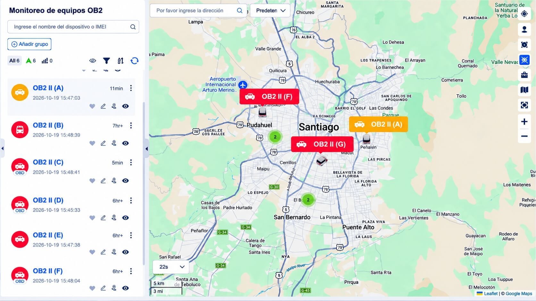This screenshot has width=536, height=301.
Task: Toggle the show/hide all devices eye icon
Action: tap(93, 60)
